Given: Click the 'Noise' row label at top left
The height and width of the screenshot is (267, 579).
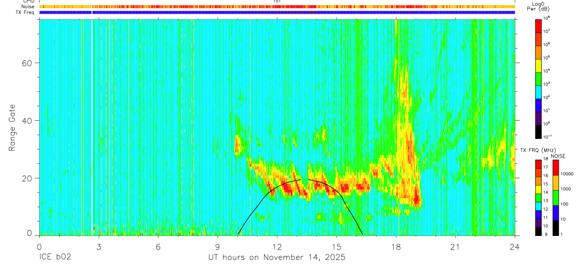Looking at the screenshot, I should click(x=28, y=7).
